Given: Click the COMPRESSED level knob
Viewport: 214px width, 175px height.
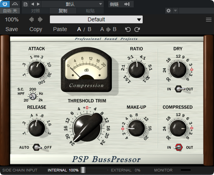Looking at the screenshot, I should [178, 128].
